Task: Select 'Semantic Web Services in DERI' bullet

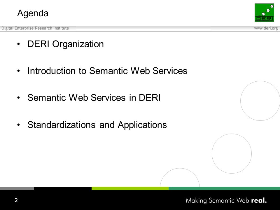Action: 94,98
